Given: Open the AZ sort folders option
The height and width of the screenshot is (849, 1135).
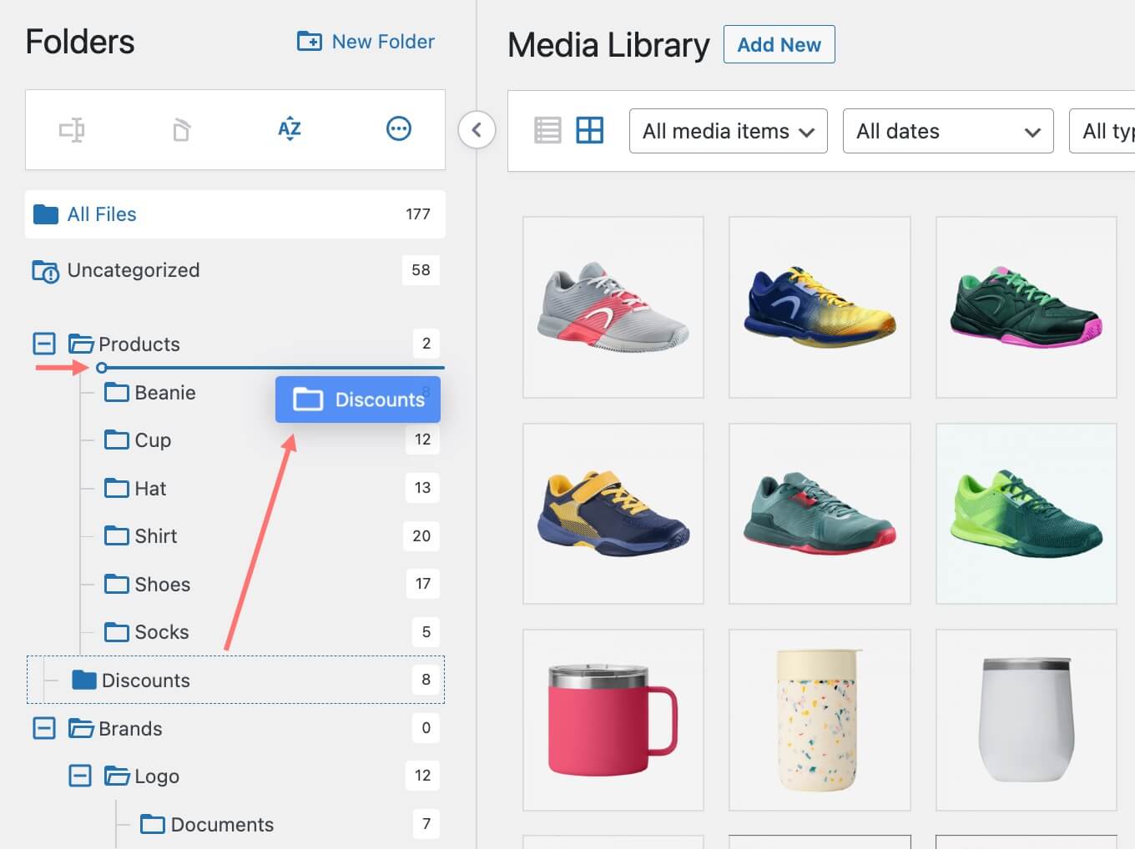Looking at the screenshot, I should (x=290, y=129).
